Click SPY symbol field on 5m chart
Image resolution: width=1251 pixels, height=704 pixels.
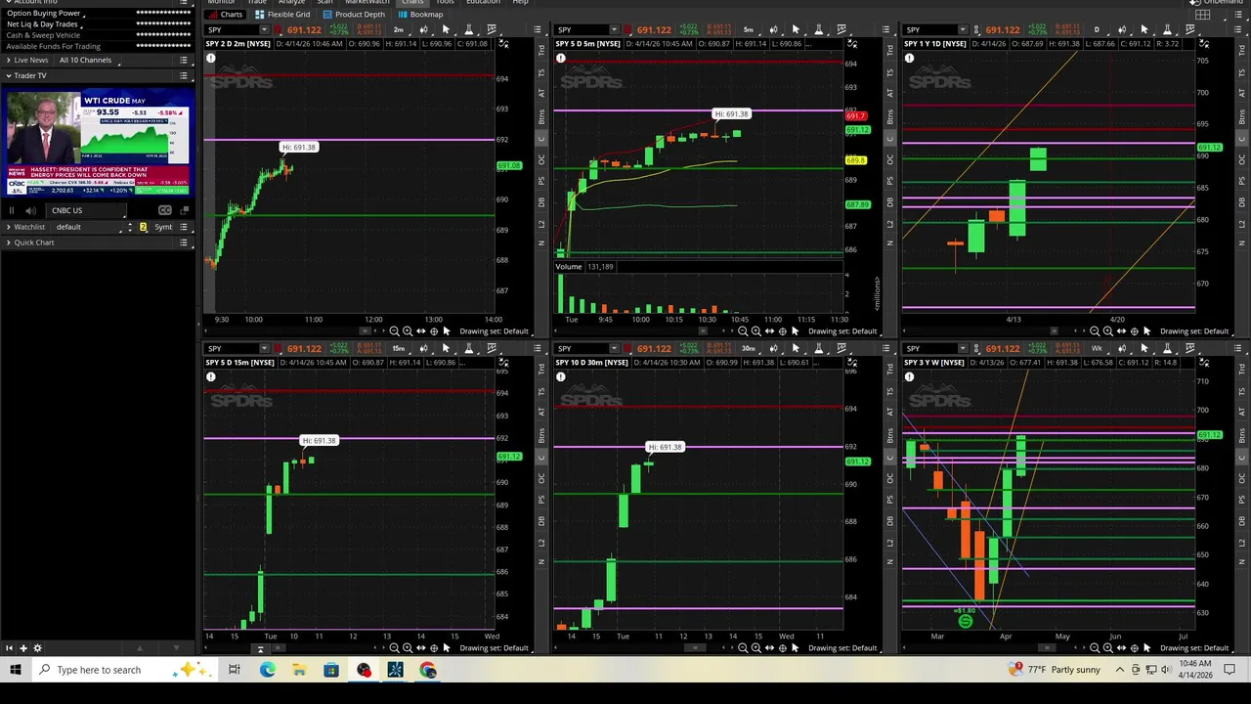(580, 30)
